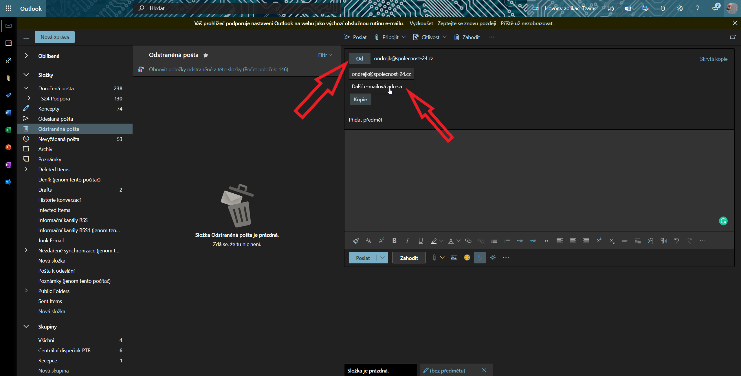Screen dimensions: 741x376
Task: Select ondrejk@spolecnost-24.cz in From menu
Action: tap(381, 74)
